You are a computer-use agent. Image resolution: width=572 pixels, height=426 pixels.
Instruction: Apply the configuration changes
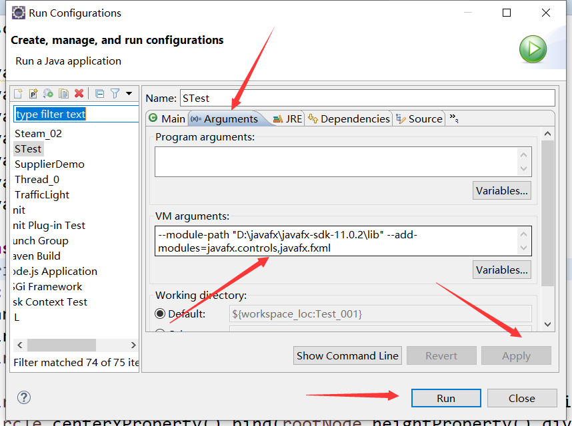(516, 355)
